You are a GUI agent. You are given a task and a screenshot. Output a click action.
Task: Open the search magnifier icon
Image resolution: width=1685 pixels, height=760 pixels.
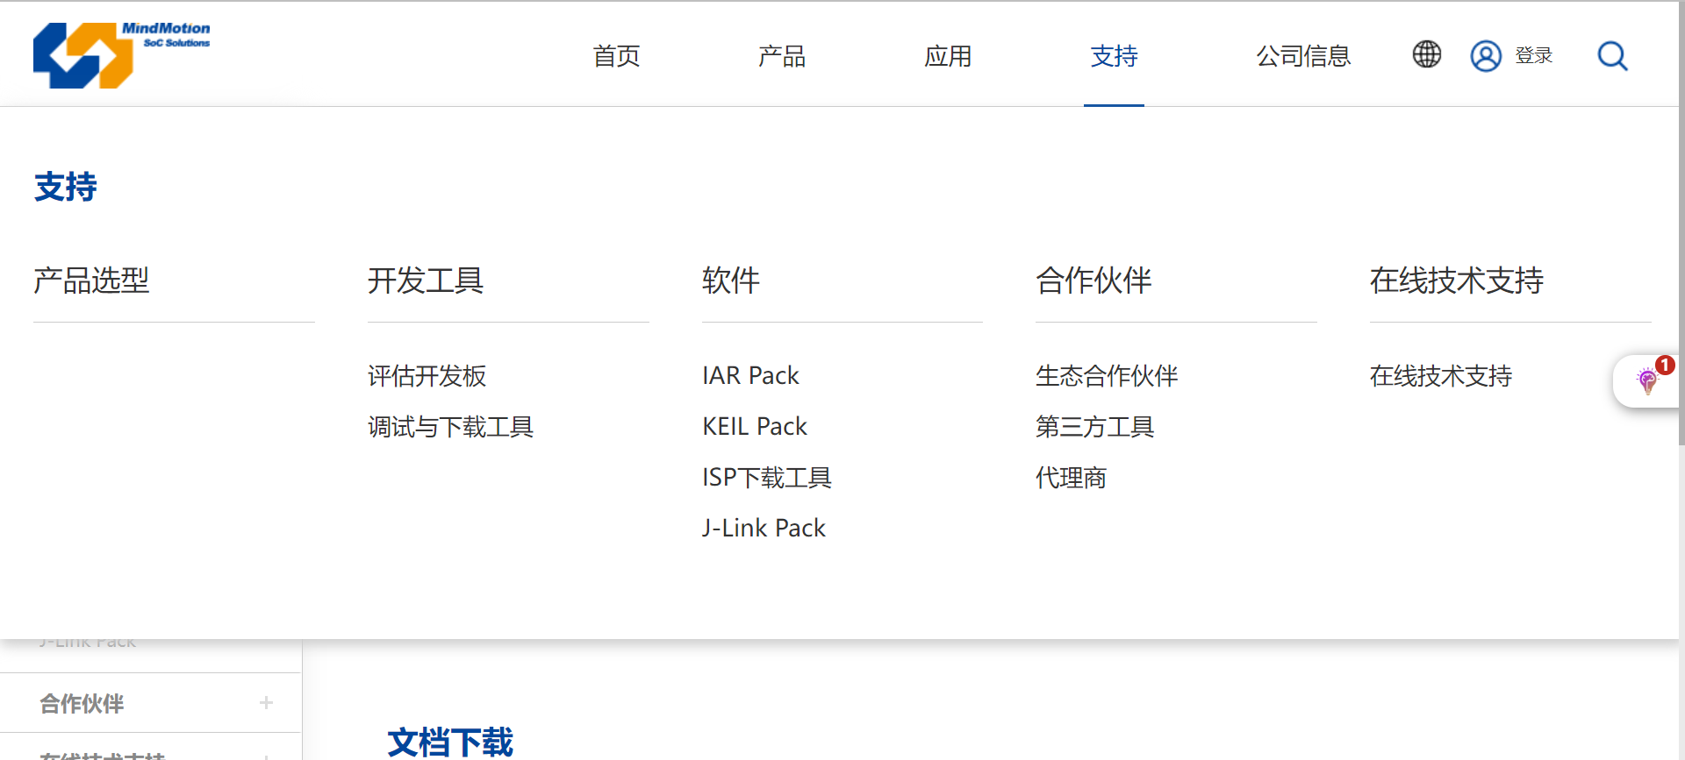pos(1611,56)
